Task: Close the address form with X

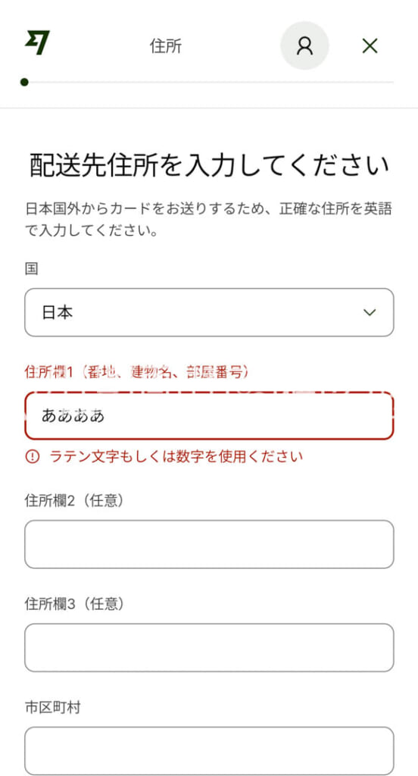Action: click(370, 46)
